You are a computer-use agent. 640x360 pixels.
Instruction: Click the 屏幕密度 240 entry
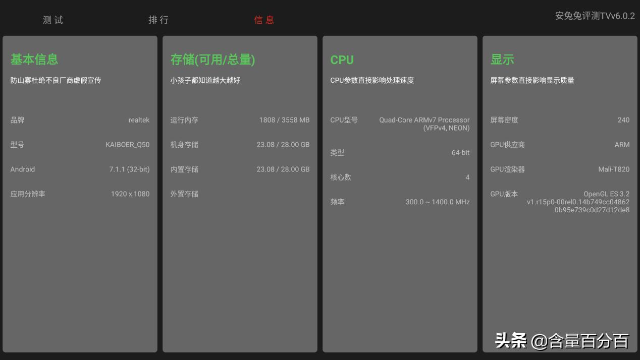tap(560, 120)
